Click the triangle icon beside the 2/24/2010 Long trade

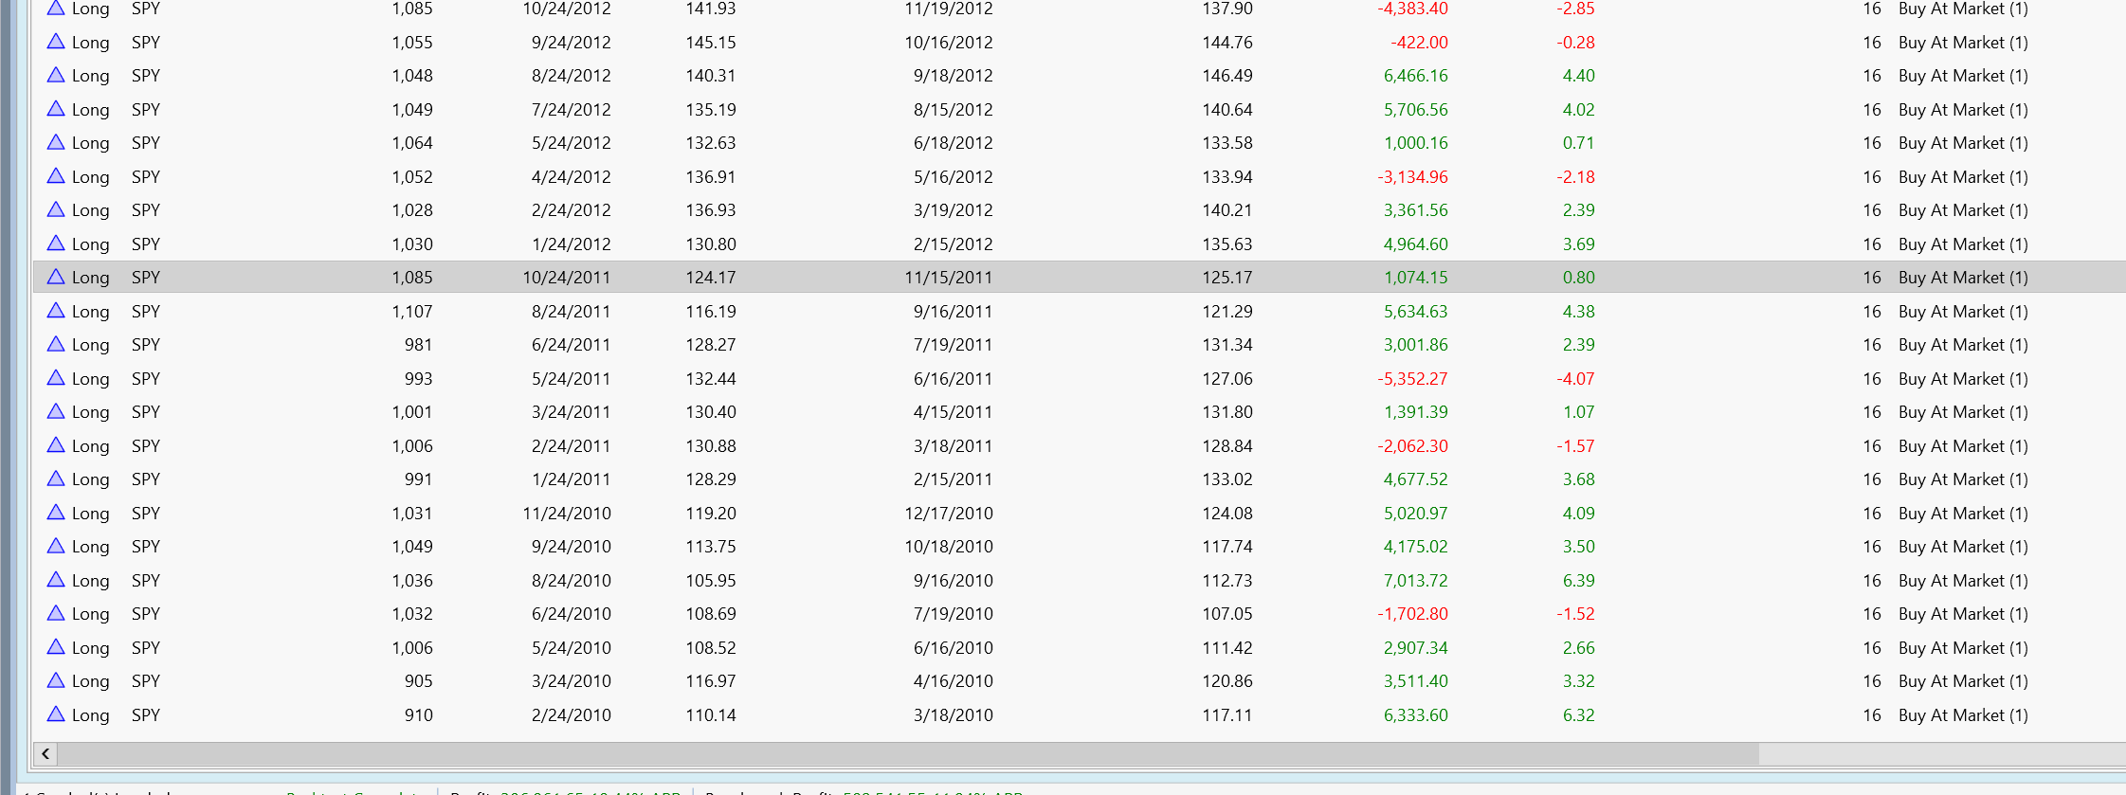(x=56, y=714)
